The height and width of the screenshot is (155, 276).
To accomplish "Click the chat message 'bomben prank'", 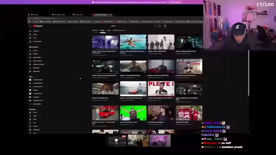I will (x=232, y=147).
